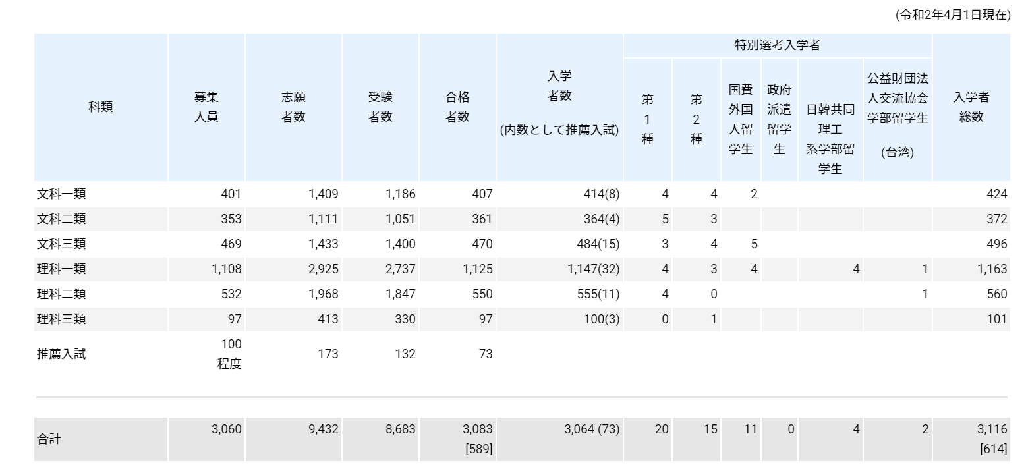Select the 理科一類 row label
This screenshot has width=1026, height=469.
coord(61,269)
